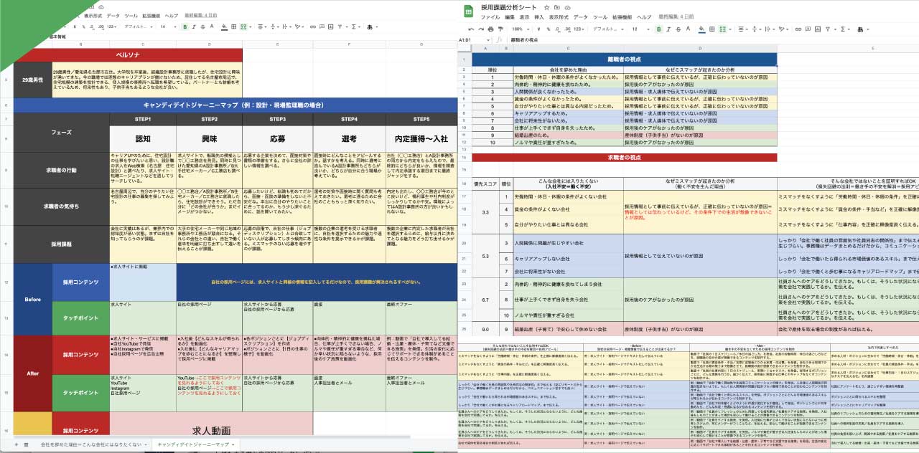The image size is (919, 453).
Task: Click the move-to-folder icon beside the title
Action: (x=557, y=6)
